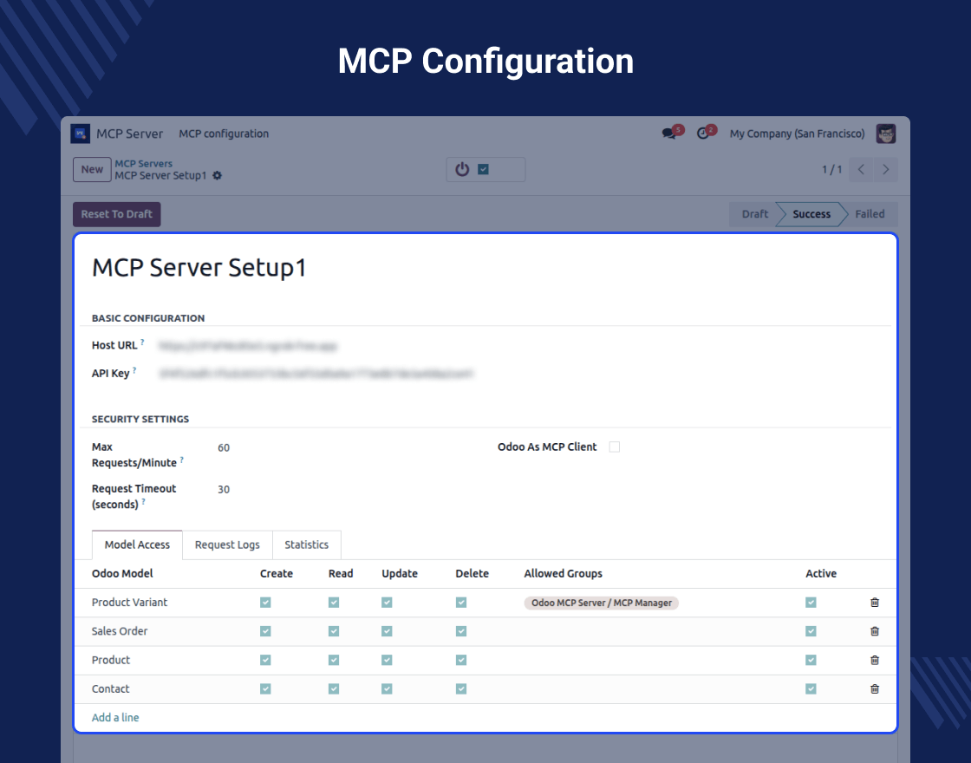Click Odoo MCP Server / MCP Manager tag

[602, 603]
